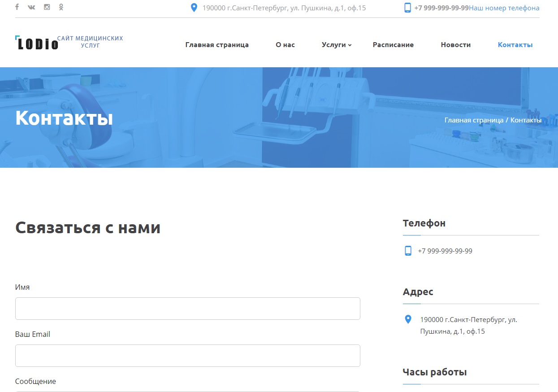Screen dimensions: 558x392
Task: Click САЙТ МЕДИЦИНСКИХ УСЛУГ tagline
Action: click(90, 42)
